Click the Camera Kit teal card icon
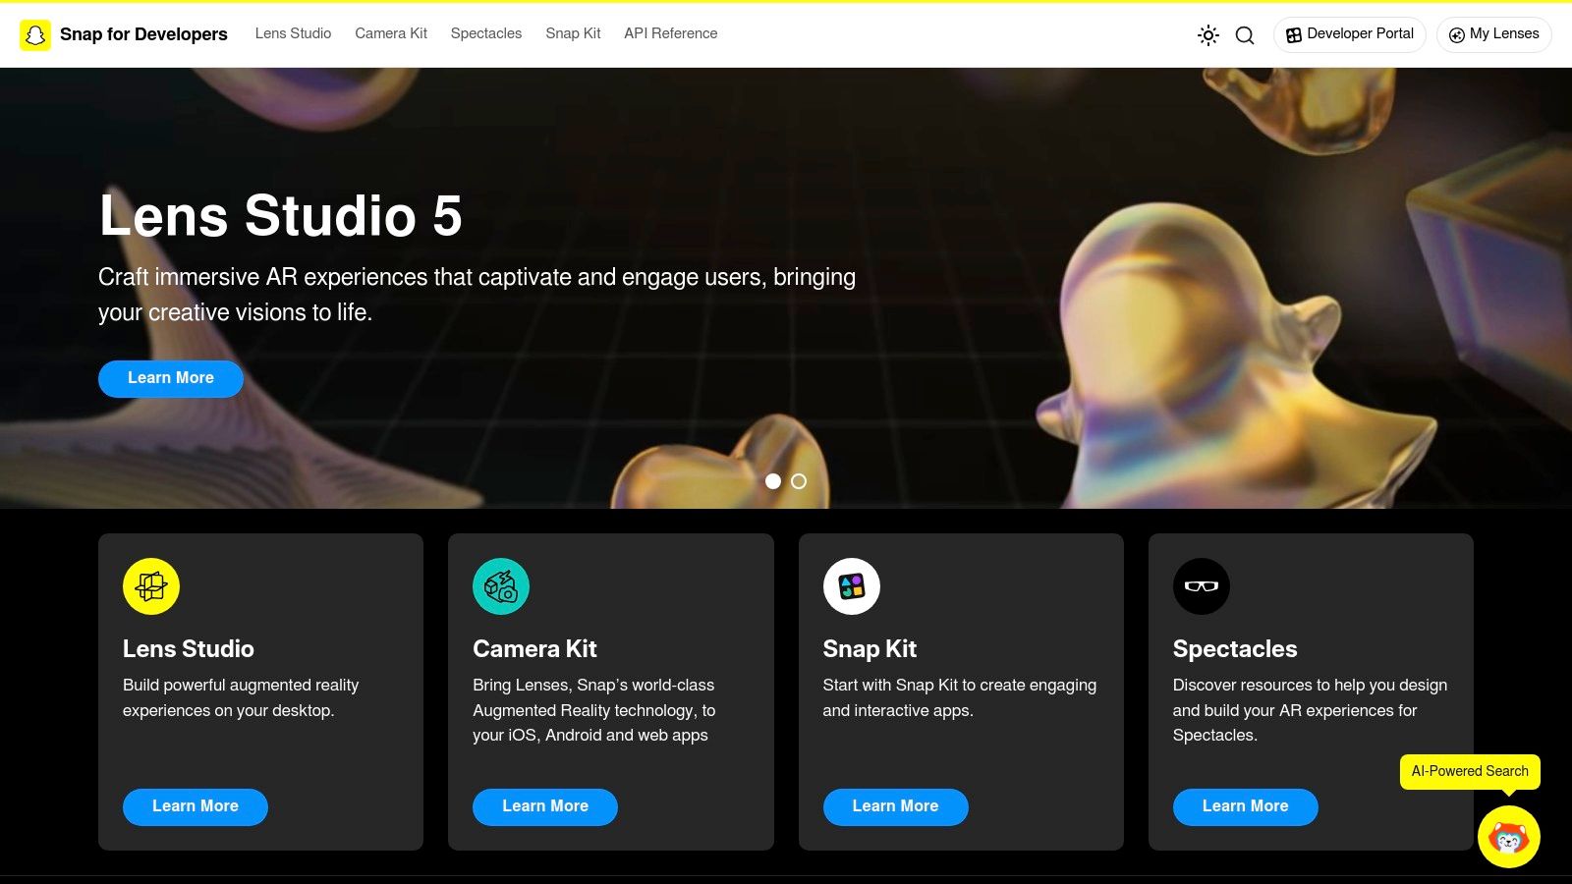This screenshot has width=1572, height=884. coord(501,586)
